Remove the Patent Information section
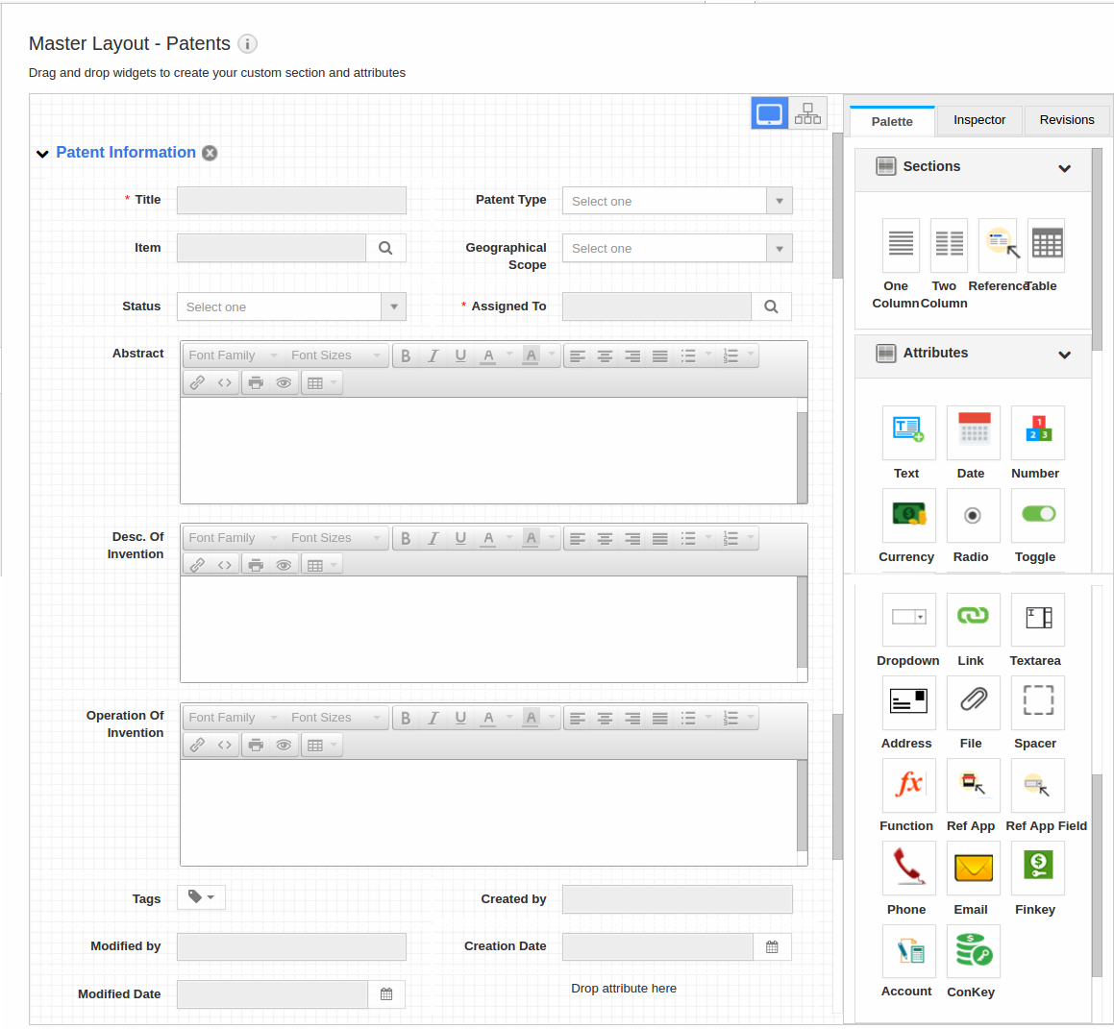 pos(210,153)
